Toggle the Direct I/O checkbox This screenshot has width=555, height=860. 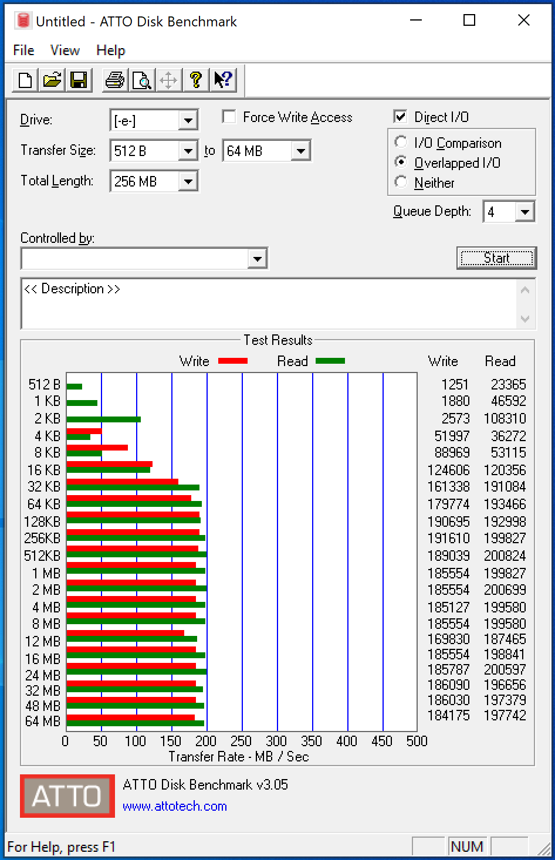pos(401,116)
